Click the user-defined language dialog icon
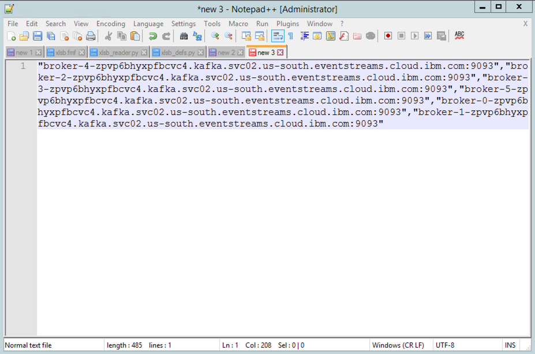This screenshot has height=354, width=535. tap(317, 36)
